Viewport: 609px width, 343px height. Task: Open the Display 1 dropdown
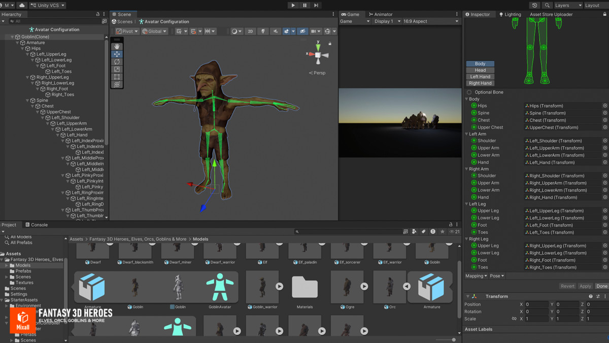pos(387,21)
